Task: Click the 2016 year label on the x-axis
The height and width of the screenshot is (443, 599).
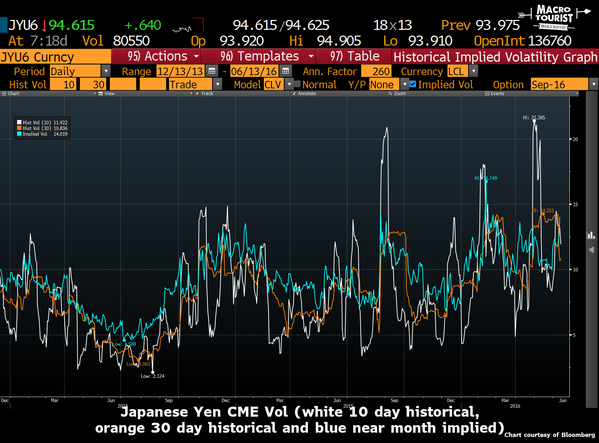Action: coord(515,406)
